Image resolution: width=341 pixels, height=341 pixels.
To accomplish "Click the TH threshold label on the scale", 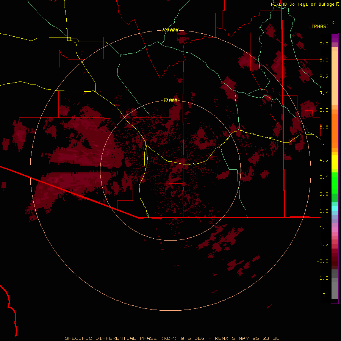I will pyautogui.click(x=325, y=295).
